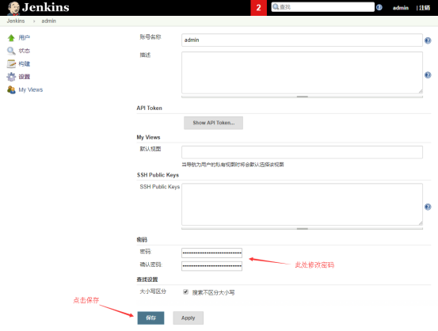Click help icon beside description textarea

(428, 75)
